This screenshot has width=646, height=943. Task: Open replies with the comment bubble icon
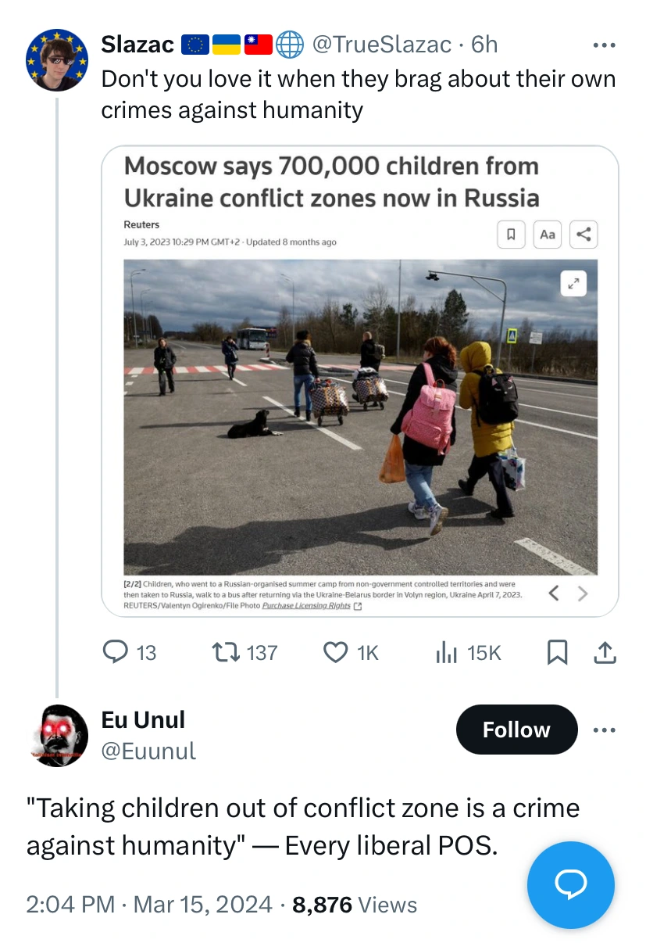pos(114,651)
